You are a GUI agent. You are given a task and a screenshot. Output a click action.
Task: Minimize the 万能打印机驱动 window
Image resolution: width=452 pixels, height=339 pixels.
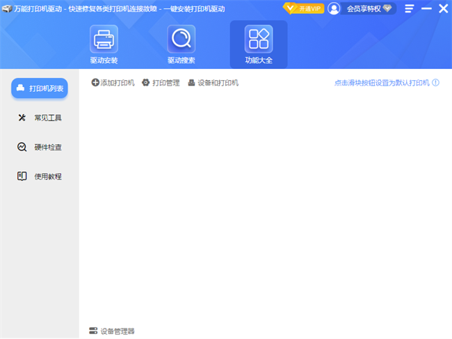coord(426,8)
